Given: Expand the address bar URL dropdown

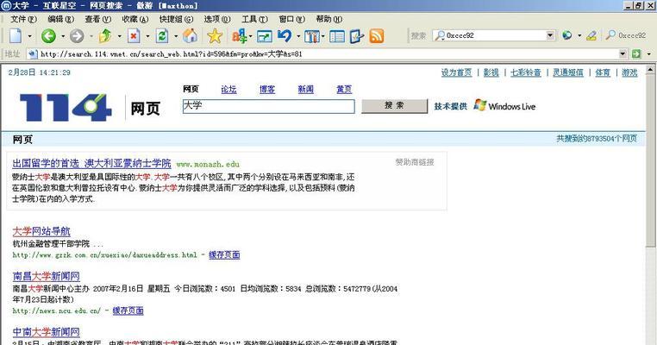Looking at the screenshot, I should pos(623,53).
